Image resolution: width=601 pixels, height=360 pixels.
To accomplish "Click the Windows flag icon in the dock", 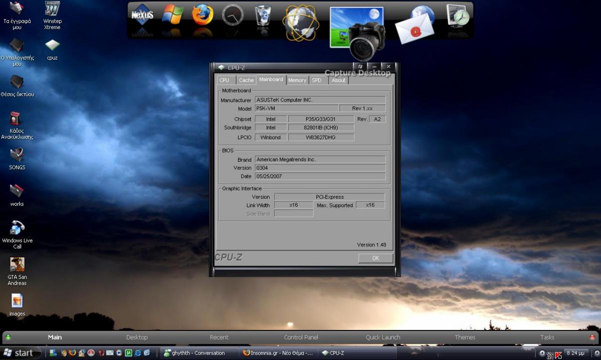I will point(172,15).
